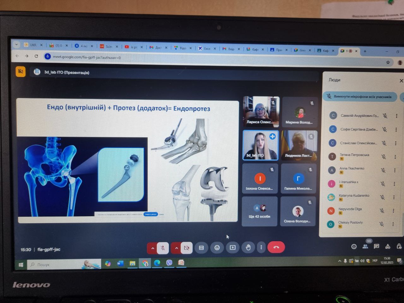The width and height of the screenshot is (404, 303).
Task: Open the tab search dropdown arrow
Action: tap(16, 45)
